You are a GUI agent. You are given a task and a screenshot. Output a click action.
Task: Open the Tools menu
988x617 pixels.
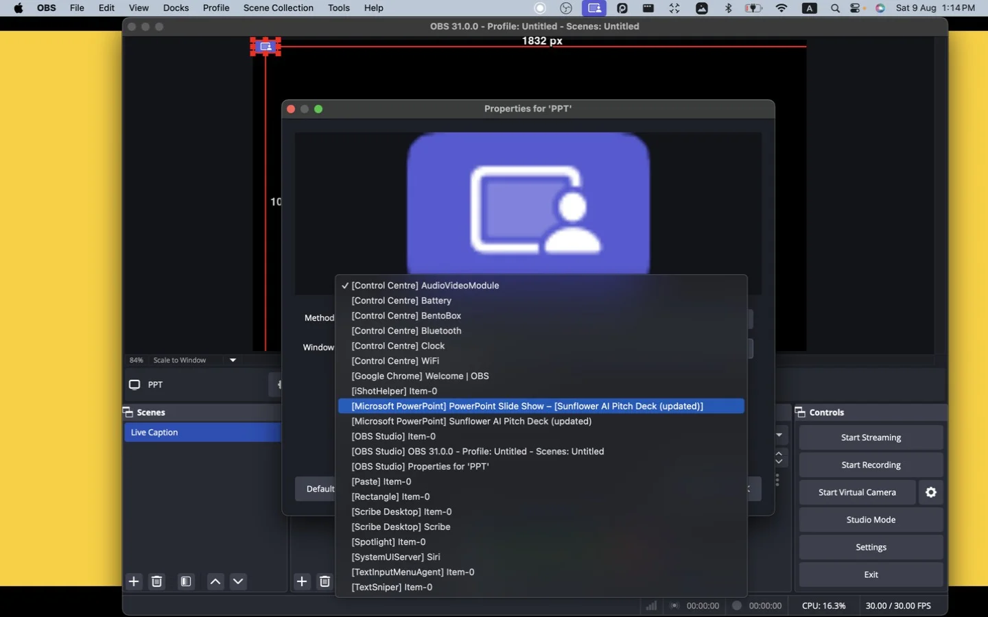pyautogui.click(x=339, y=8)
